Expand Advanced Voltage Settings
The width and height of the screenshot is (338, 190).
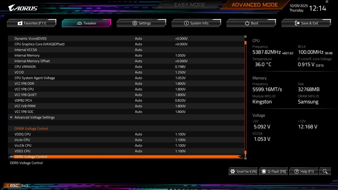tap(35, 117)
